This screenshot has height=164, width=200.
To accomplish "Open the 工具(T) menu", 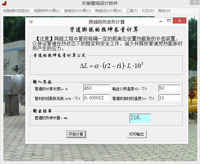I will 132,11.
